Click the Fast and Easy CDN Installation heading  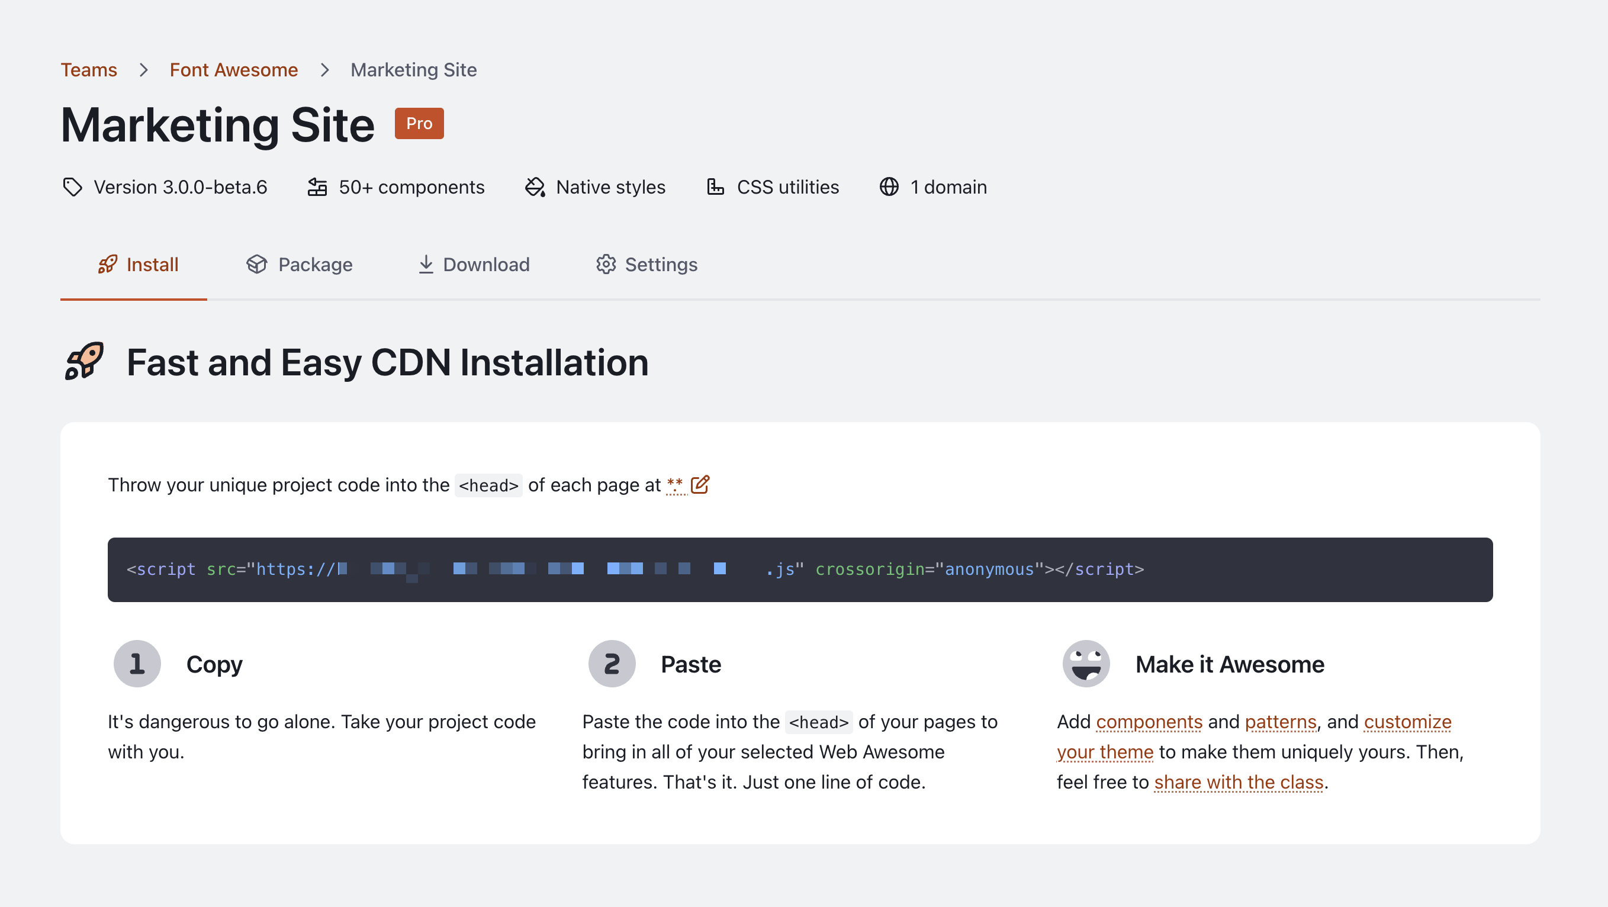[388, 363]
